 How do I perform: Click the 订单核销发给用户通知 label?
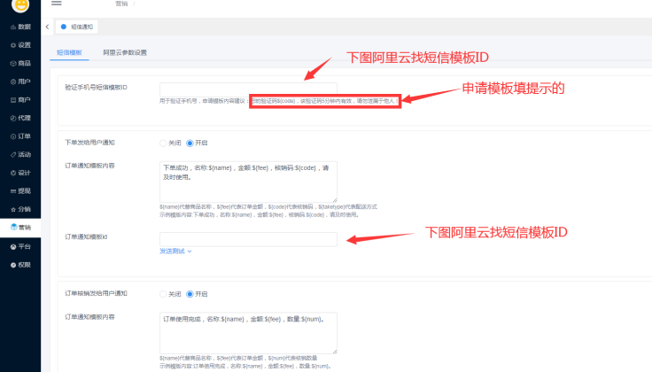(96, 293)
